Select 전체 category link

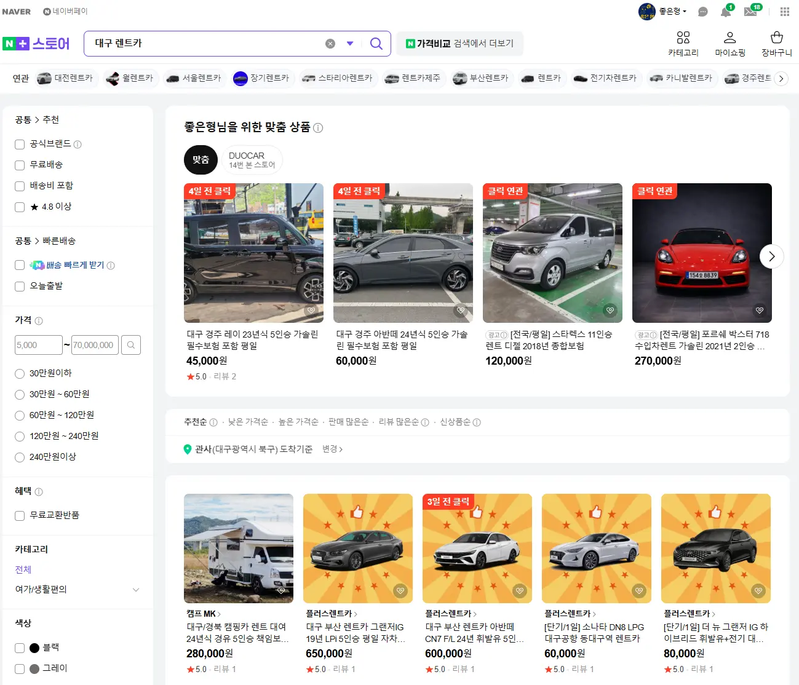pos(23,569)
